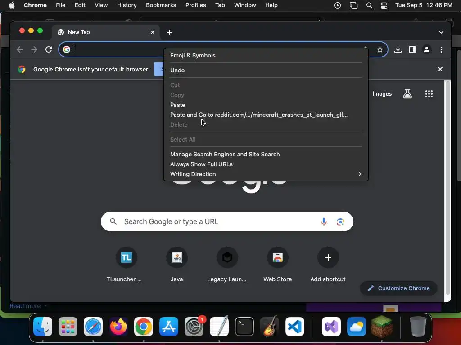
Task: Start voice search with the microphone icon
Action: pyautogui.click(x=324, y=222)
